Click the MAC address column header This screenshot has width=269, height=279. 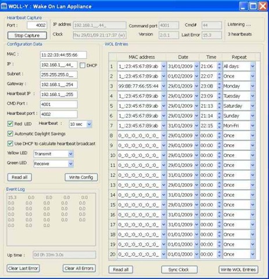click(x=142, y=57)
